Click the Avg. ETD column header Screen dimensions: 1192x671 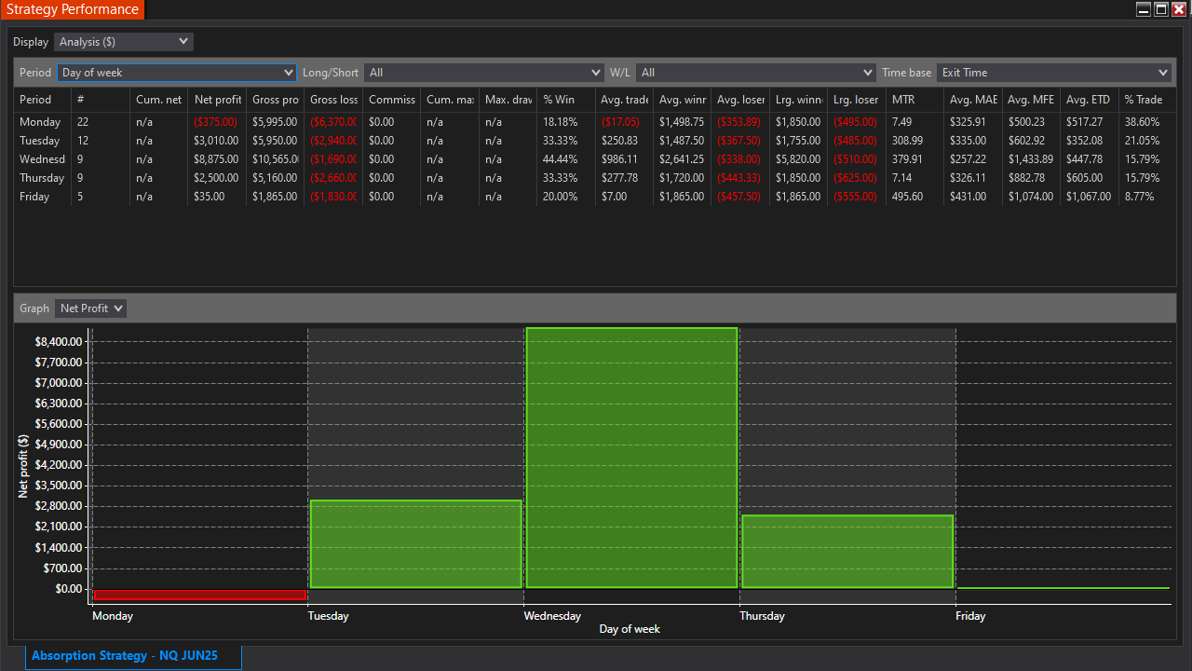tap(1090, 100)
